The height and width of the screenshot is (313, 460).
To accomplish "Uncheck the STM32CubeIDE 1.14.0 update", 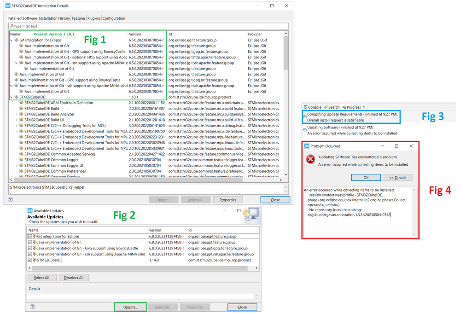I will coord(30,260).
